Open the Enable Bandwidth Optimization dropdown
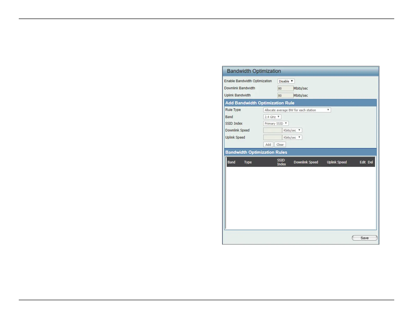 tap(286, 81)
